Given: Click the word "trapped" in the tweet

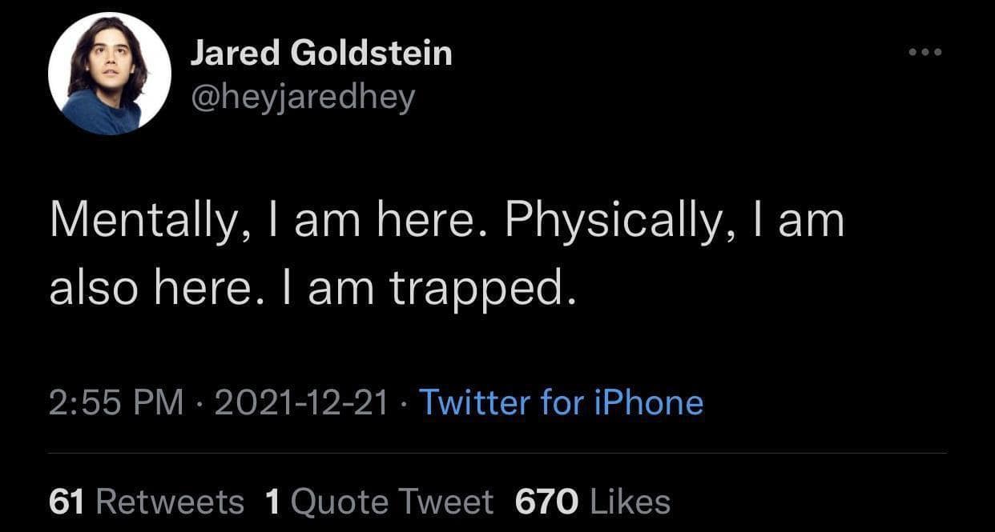Looking at the screenshot, I should coord(482,291).
